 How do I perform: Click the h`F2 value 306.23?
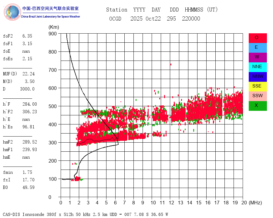click(x=30, y=112)
